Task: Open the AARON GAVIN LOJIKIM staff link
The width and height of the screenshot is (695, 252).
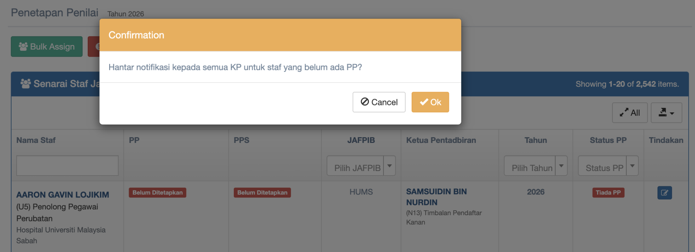Action: coord(63,195)
